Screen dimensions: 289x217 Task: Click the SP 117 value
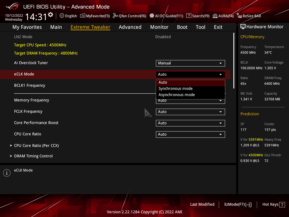(x=243, y=130)
